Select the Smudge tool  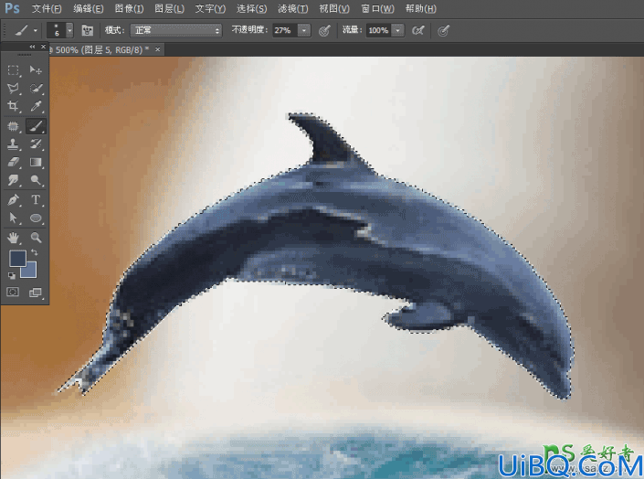tap(13, 180)
